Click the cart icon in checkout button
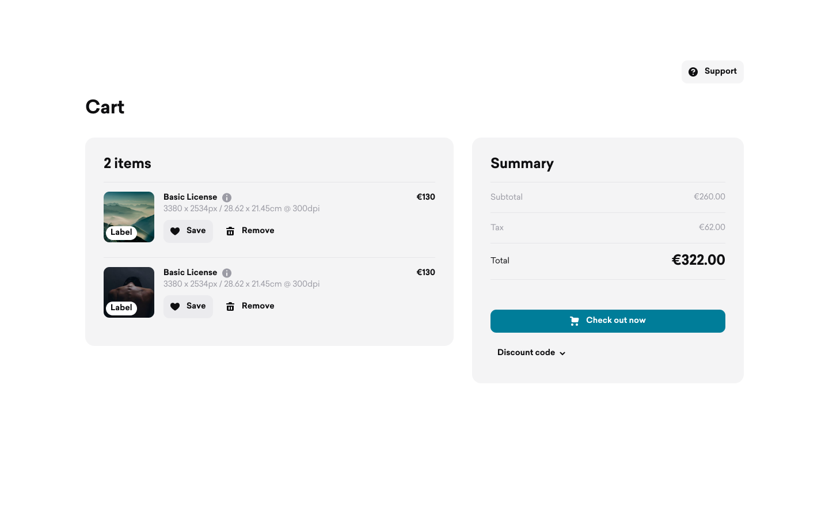The height and width of the screenshot is (518, 829). pyautogui.click(x=575, y=321)
